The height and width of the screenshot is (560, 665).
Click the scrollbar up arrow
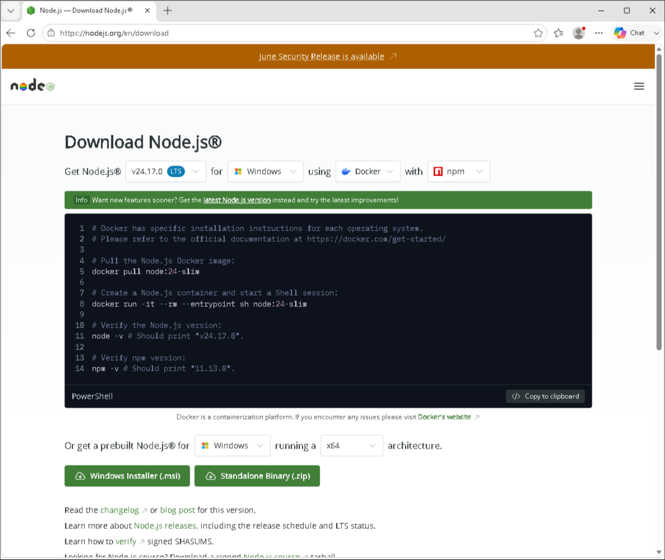point(659,49)
